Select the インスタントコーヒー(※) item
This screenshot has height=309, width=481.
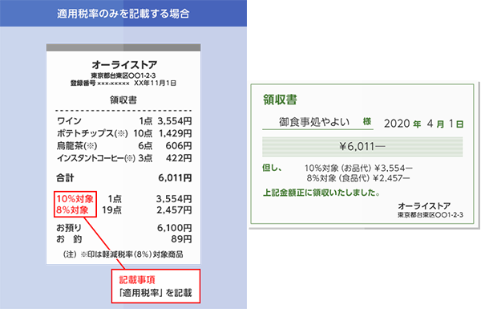tap(96, 158)
